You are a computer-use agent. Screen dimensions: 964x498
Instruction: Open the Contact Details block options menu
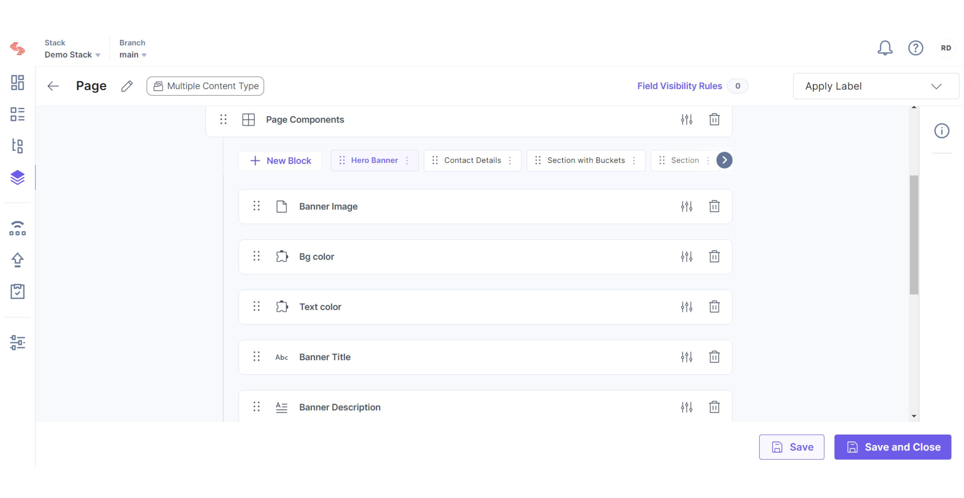click(510, 160)
